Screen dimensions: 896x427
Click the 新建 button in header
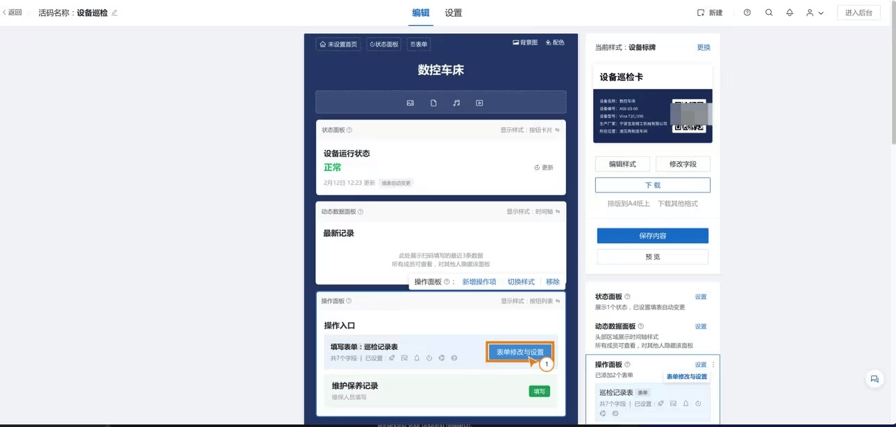(710, 12)
